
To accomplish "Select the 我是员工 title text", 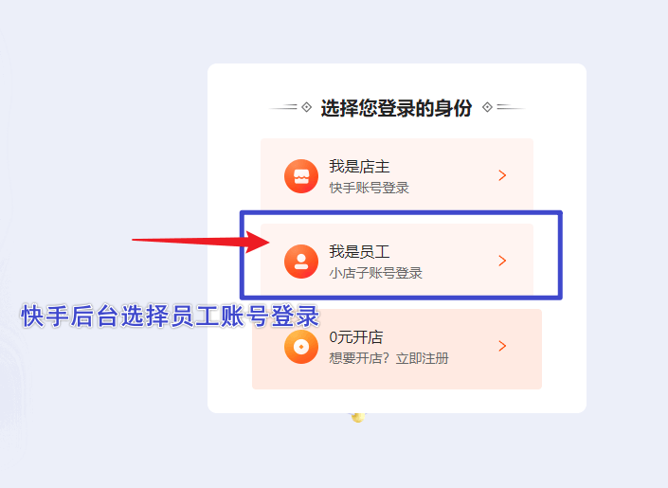I will 359,251.
